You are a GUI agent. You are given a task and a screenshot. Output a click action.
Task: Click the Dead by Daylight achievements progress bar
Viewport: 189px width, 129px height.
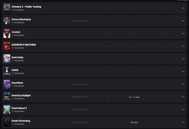click(80, 97)
